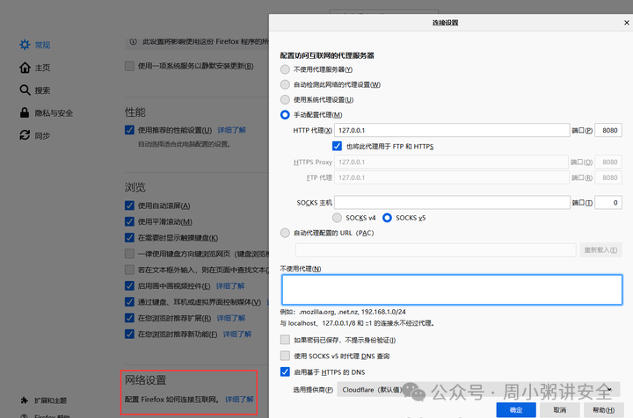Click the SOCKS port field showing 0
The width and height of the screenshot is (633, 418).
click(608, 202)
